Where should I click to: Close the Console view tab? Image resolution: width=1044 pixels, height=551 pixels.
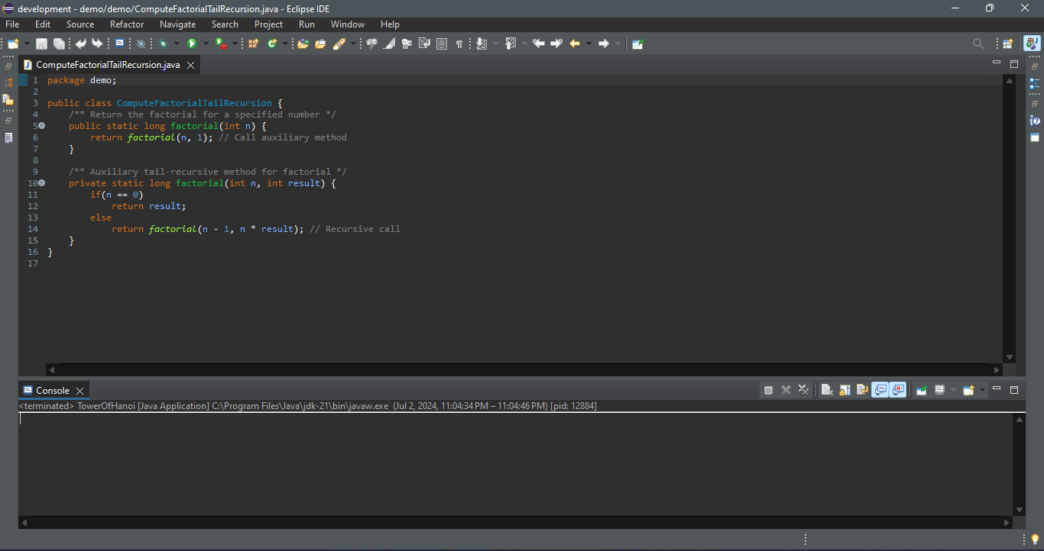pos(79,391)
